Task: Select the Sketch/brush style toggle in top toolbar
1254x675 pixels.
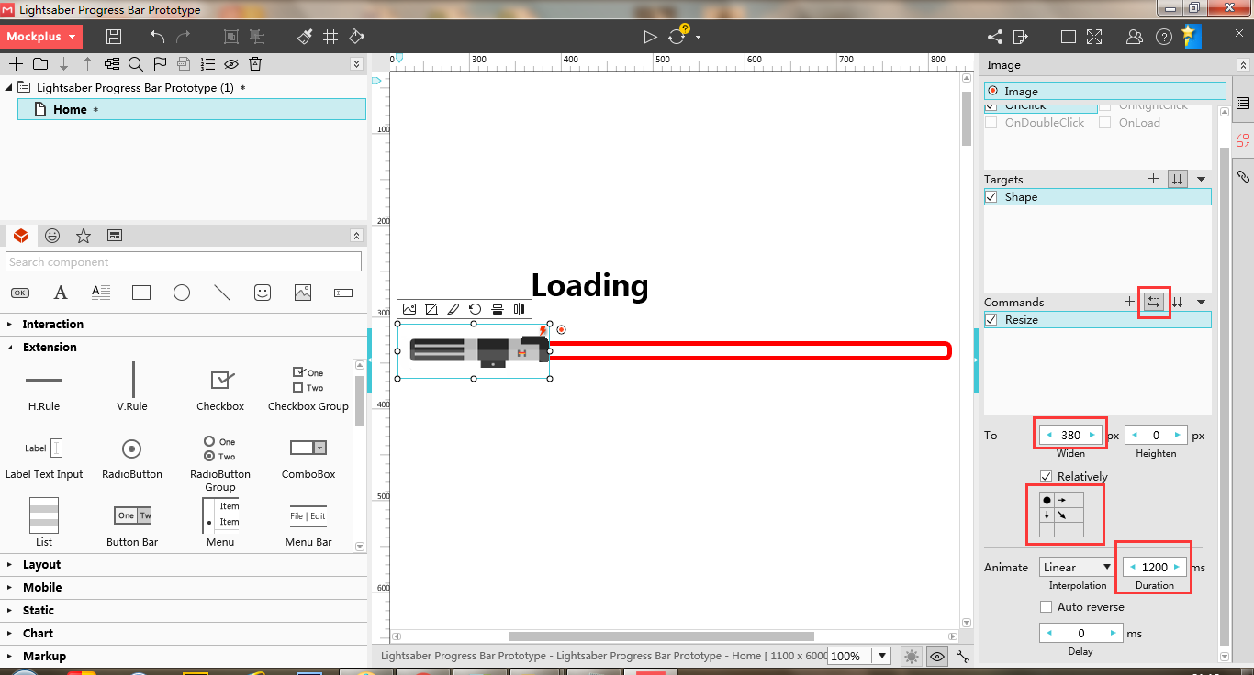Action: pos(303,37)
